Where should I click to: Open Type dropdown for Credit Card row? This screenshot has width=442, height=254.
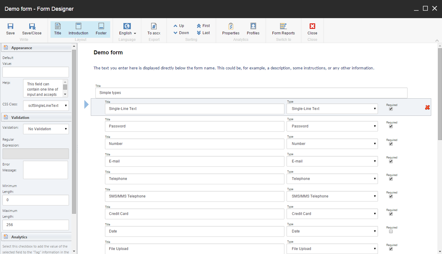coord(332,214)
